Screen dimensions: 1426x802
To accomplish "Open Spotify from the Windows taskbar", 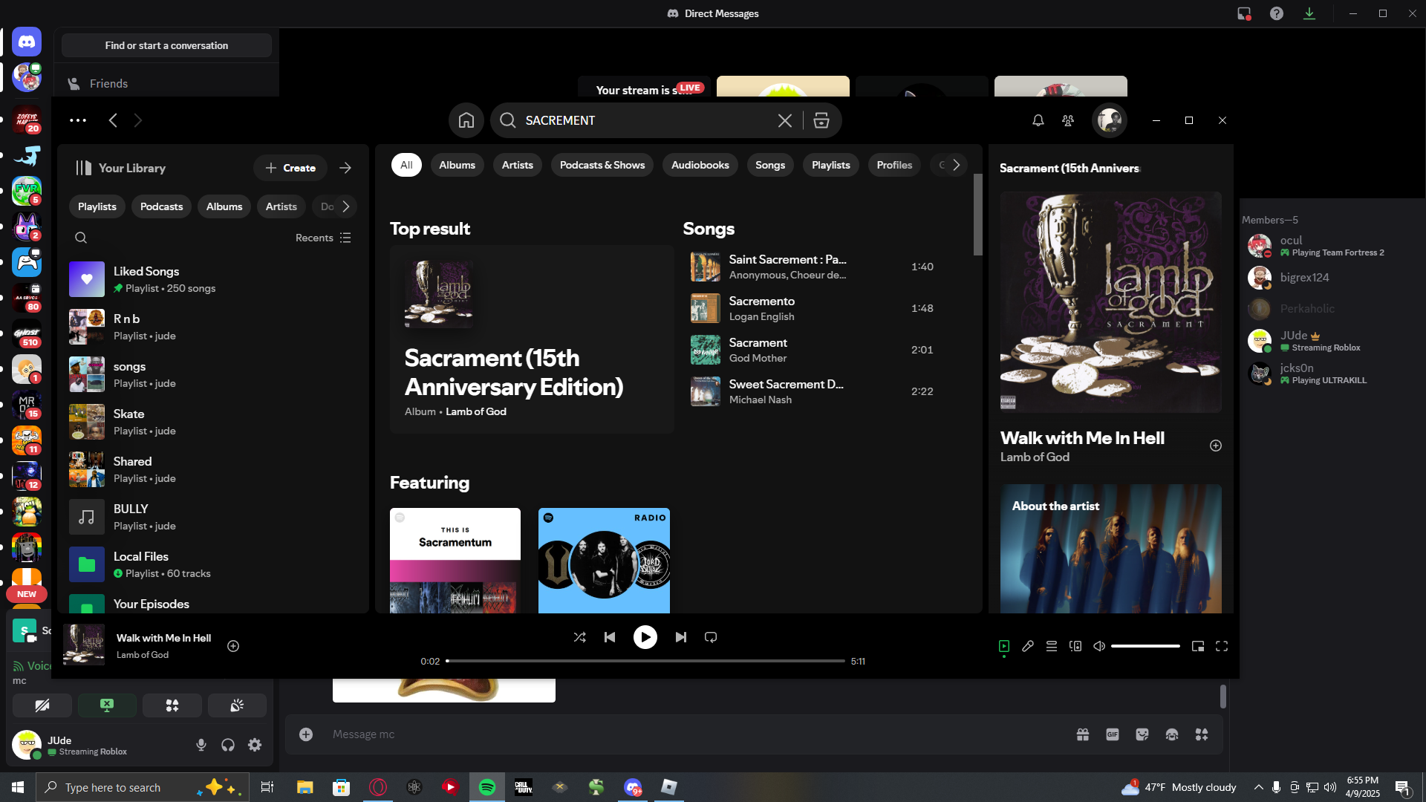I will coord(487,787).
